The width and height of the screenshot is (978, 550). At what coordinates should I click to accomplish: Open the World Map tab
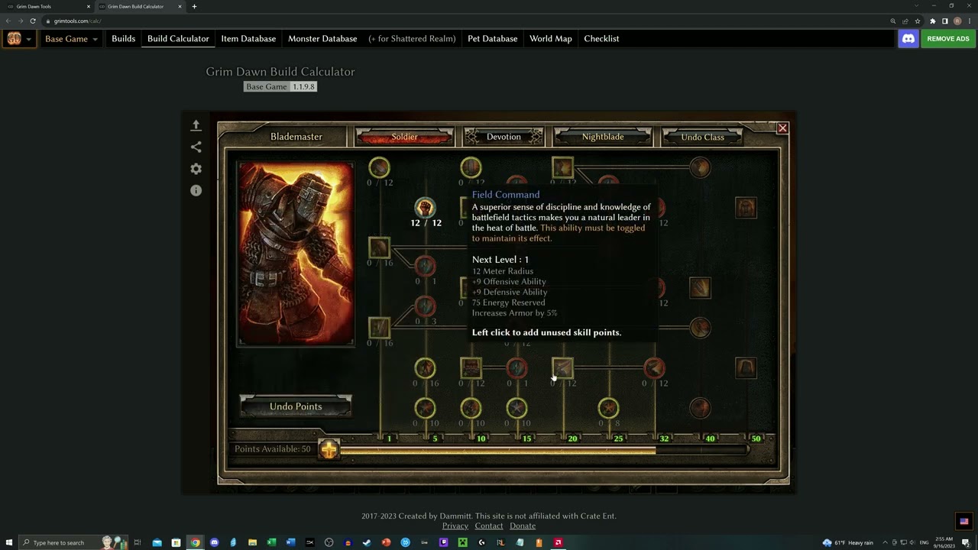pos(550,39)
